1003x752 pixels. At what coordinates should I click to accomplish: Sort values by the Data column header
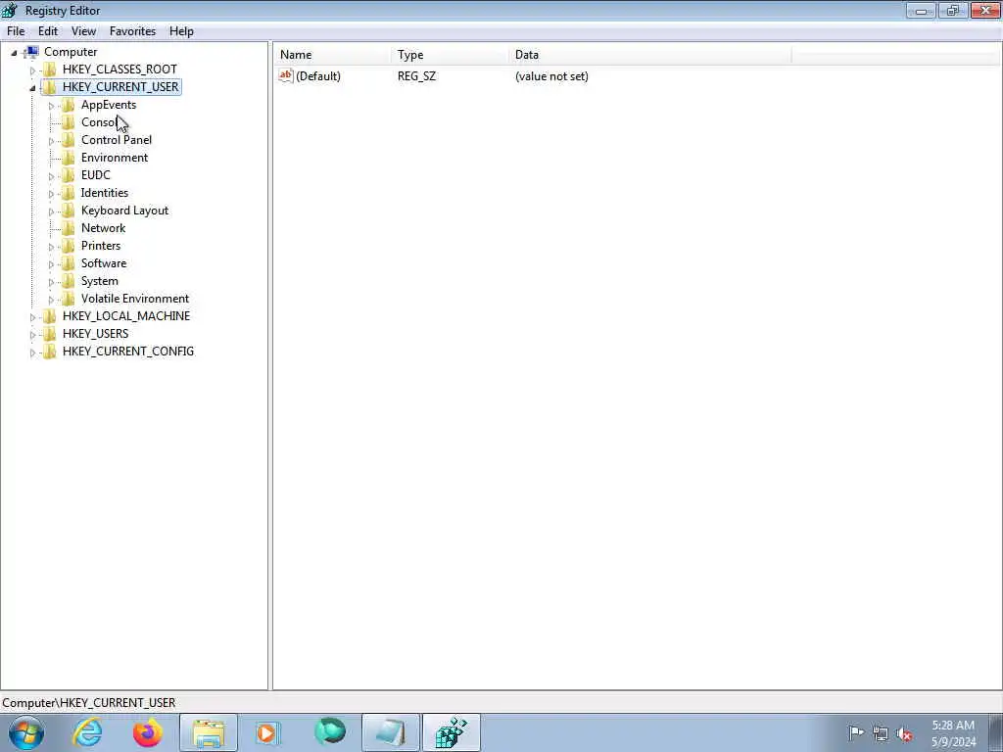pos(650,55)
